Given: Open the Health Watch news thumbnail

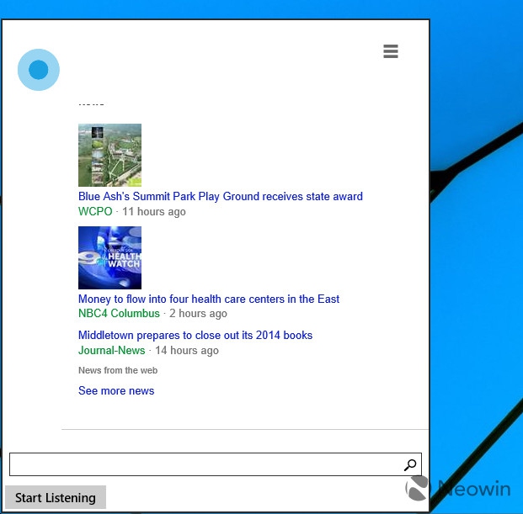Looking at the screenshot, I should coord(109,257).
